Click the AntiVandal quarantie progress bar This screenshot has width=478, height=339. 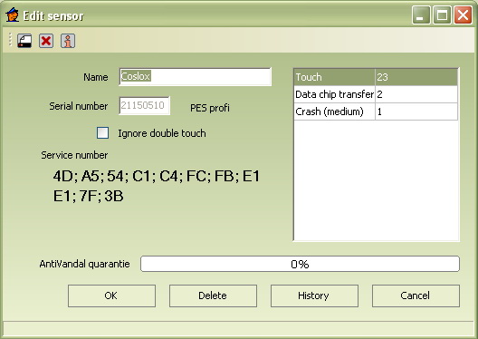click(x=300, y=264)
